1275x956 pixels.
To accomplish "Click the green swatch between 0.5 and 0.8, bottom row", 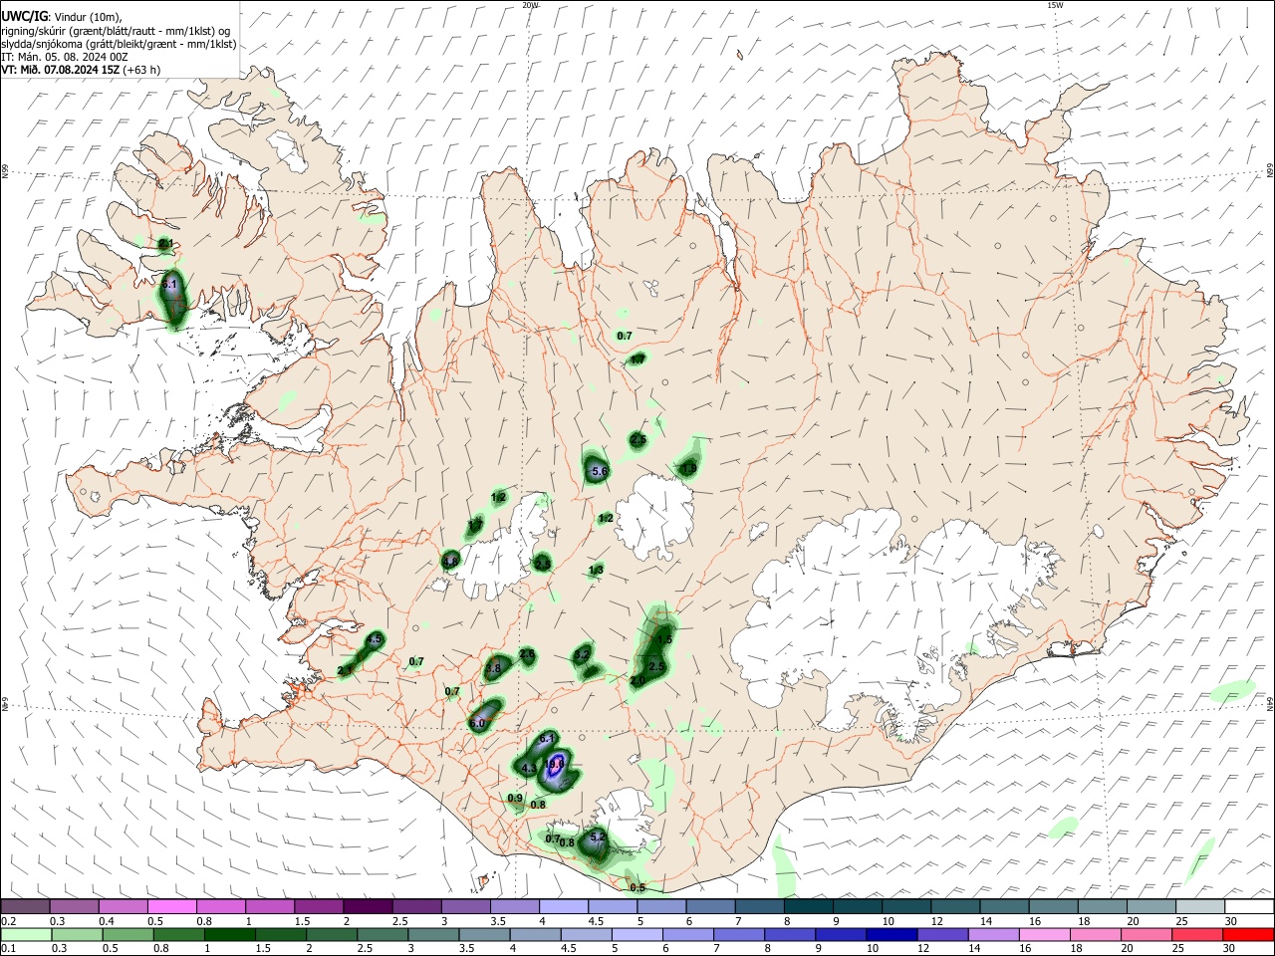I will click(x=127, y=934).
